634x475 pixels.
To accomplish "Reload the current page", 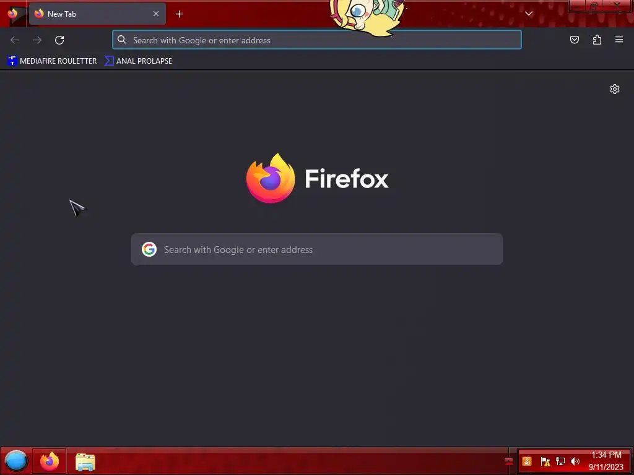I will [x=59, y=40].
